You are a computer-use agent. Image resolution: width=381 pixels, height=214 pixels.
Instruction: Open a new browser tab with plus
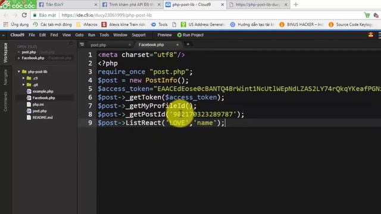(296, 4)
